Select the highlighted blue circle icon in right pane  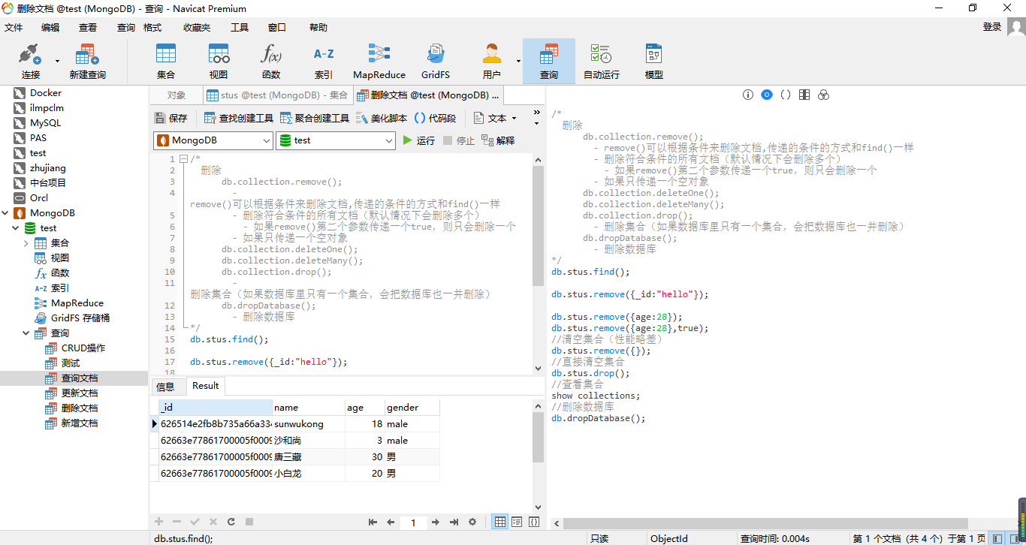[767, 95]
